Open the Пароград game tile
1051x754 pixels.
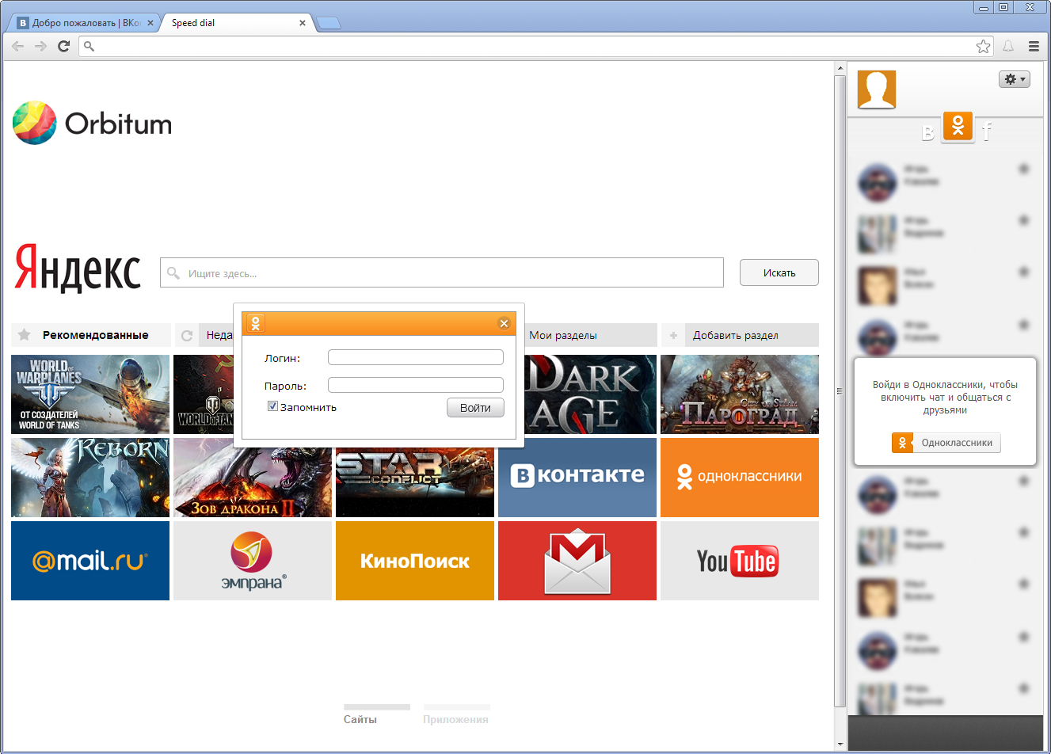[x=740, y=394]
